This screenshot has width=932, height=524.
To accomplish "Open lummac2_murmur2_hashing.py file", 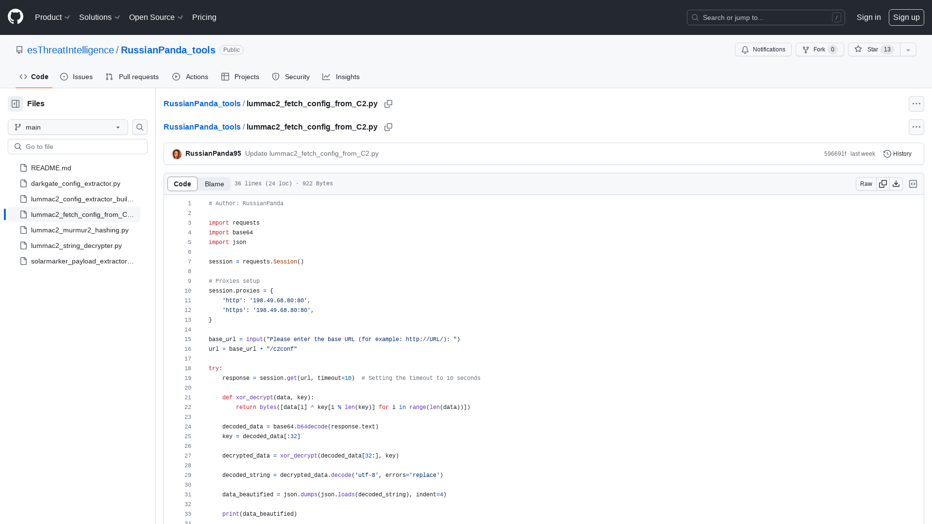I will click(x=74, y=230).
